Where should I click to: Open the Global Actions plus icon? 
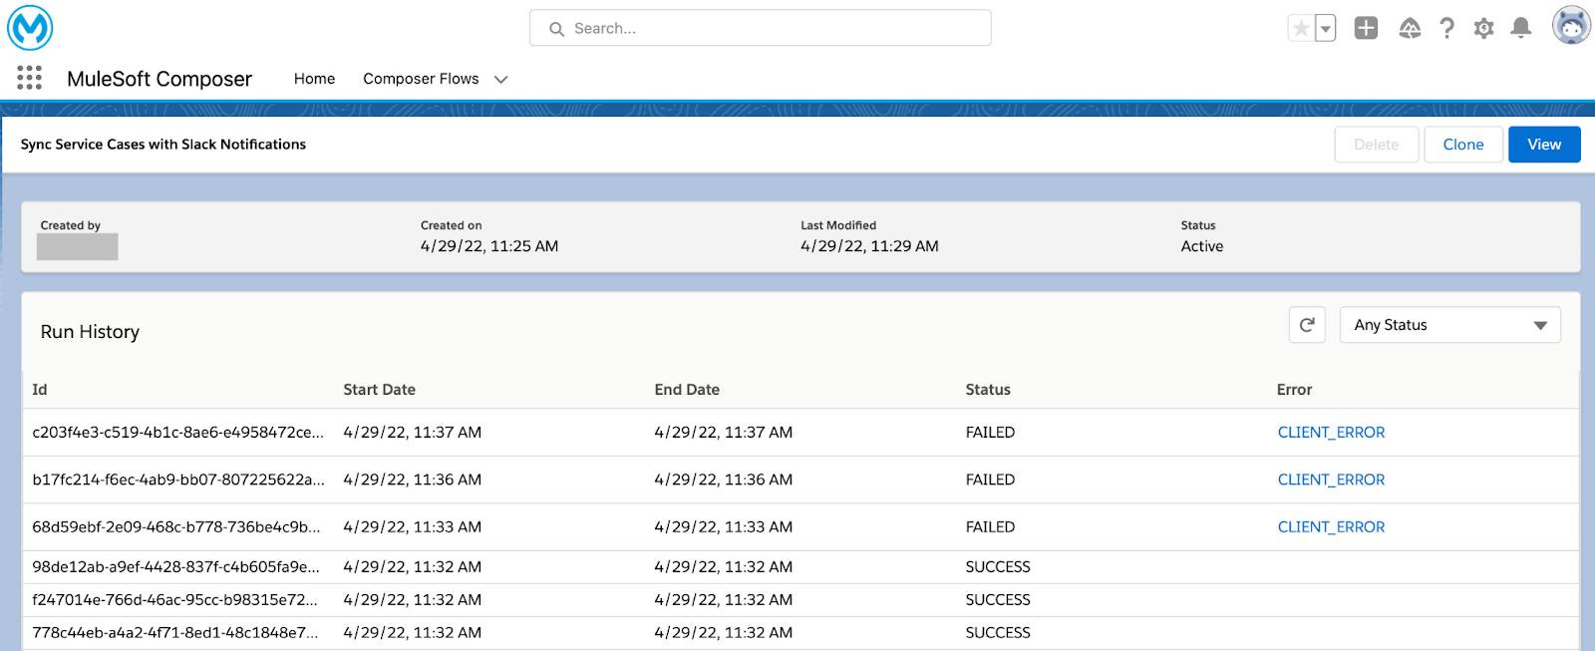(x=1366, y=28)
